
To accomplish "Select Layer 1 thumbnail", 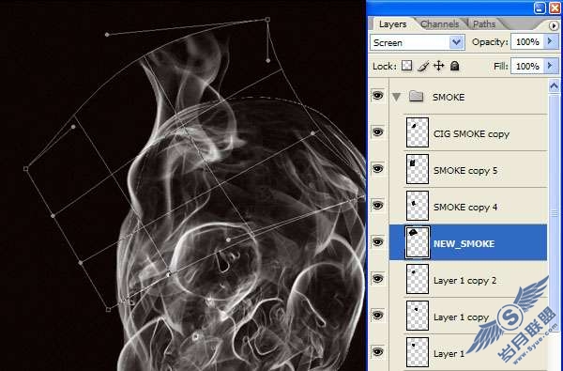I will [418, 352].
